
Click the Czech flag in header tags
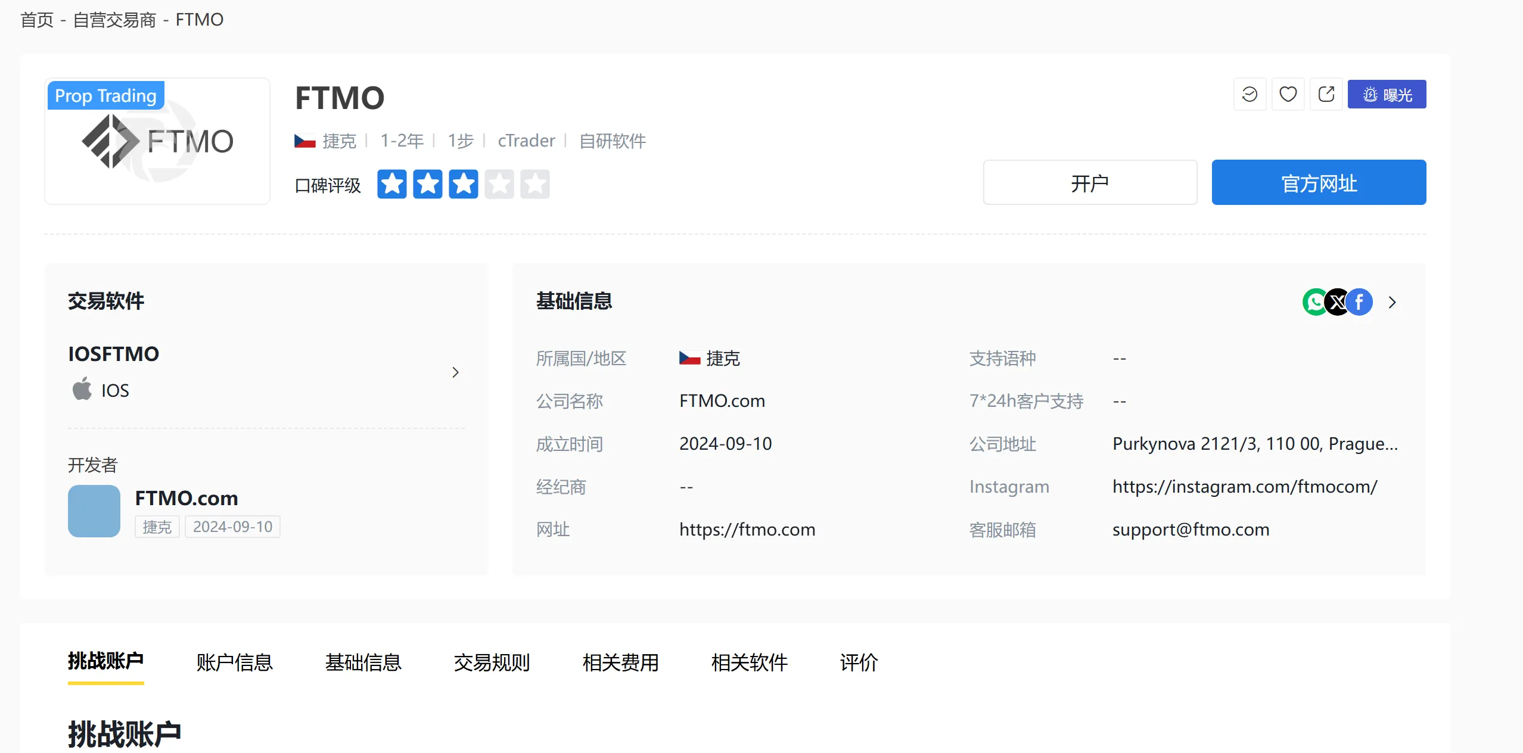point(305,141)
